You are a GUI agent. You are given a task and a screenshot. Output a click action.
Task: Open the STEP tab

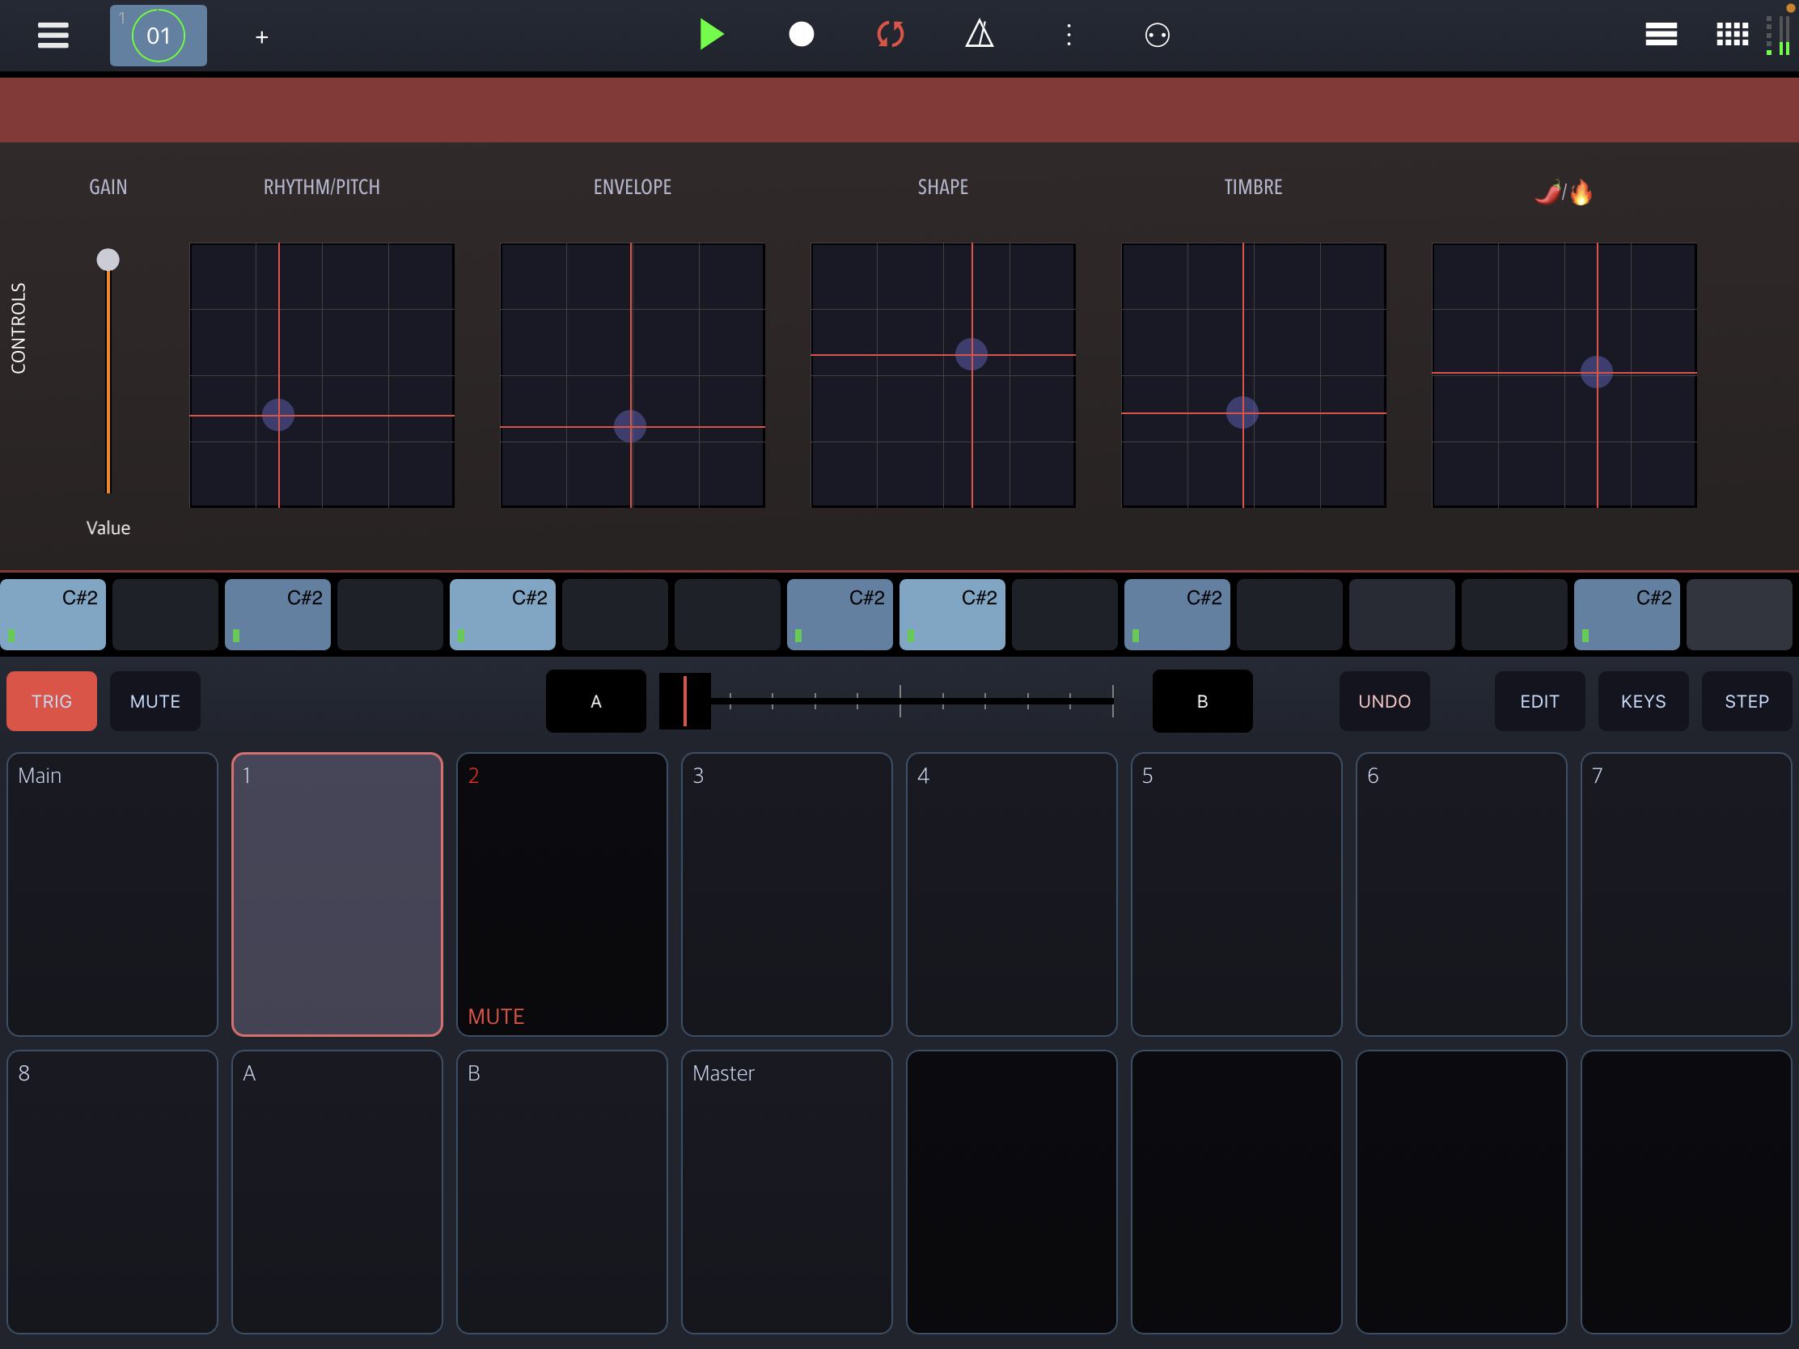click(x=1747, y=701)
